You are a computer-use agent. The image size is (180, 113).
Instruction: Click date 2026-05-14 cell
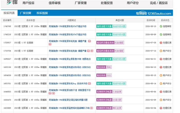point(151,84)
